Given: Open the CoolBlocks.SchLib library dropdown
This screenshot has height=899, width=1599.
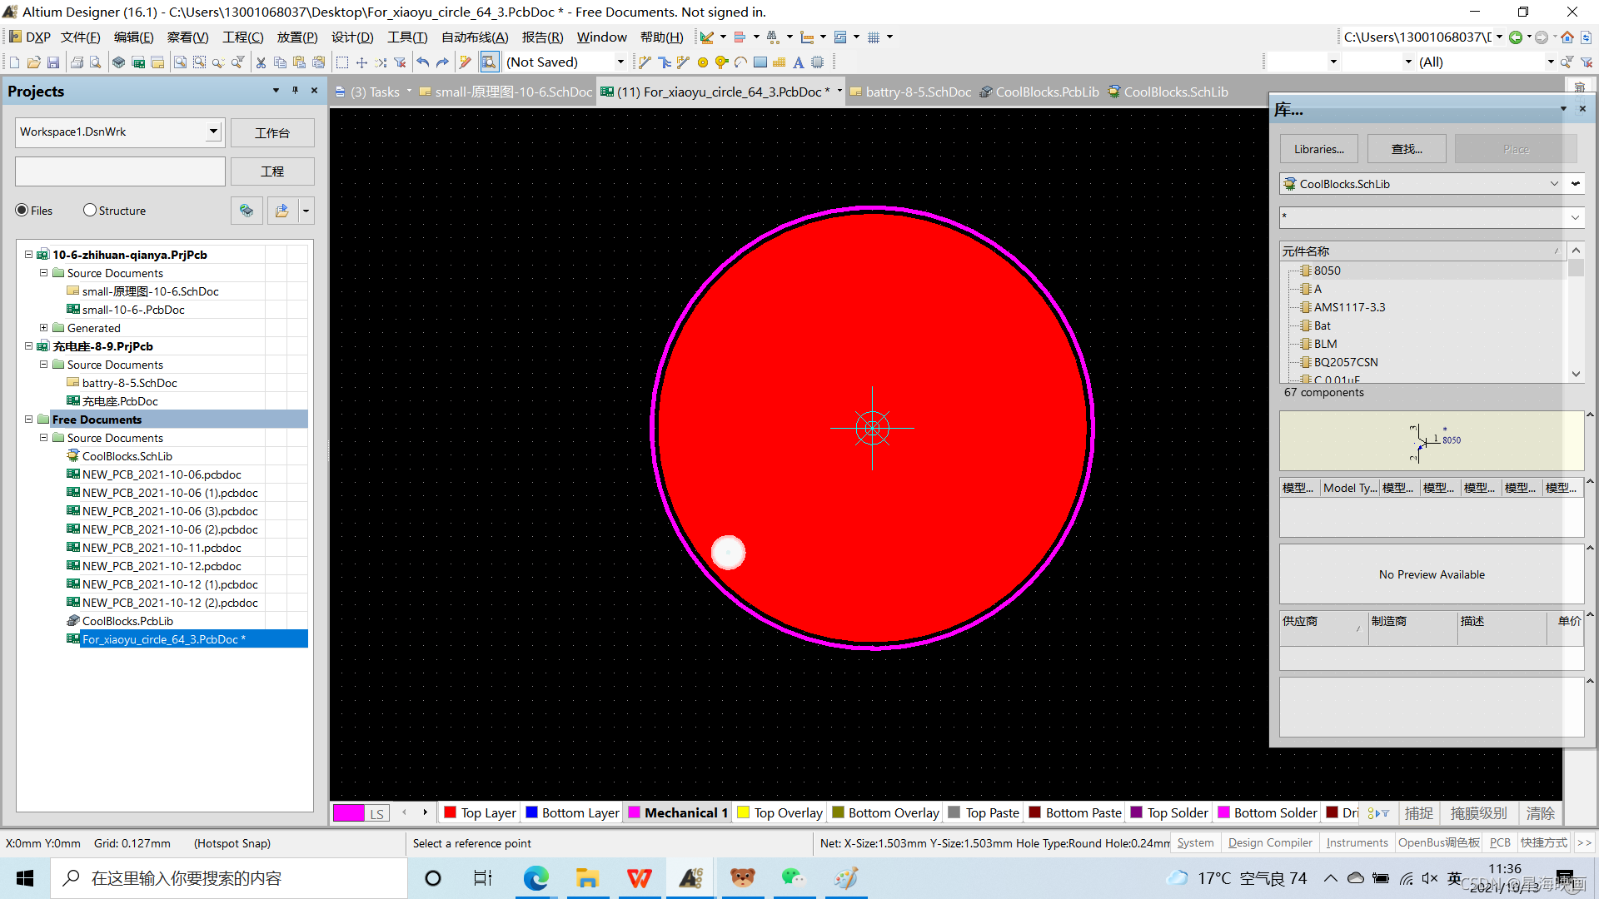Looking at the screenshot, I should tap(1554, 184).
